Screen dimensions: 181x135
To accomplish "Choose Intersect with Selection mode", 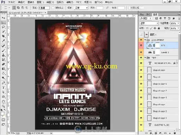I will tap(27, 8).
